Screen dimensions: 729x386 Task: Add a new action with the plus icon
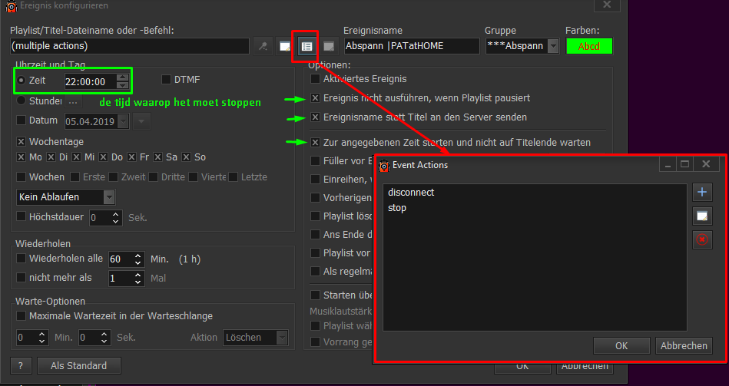(x=702, y=192)
